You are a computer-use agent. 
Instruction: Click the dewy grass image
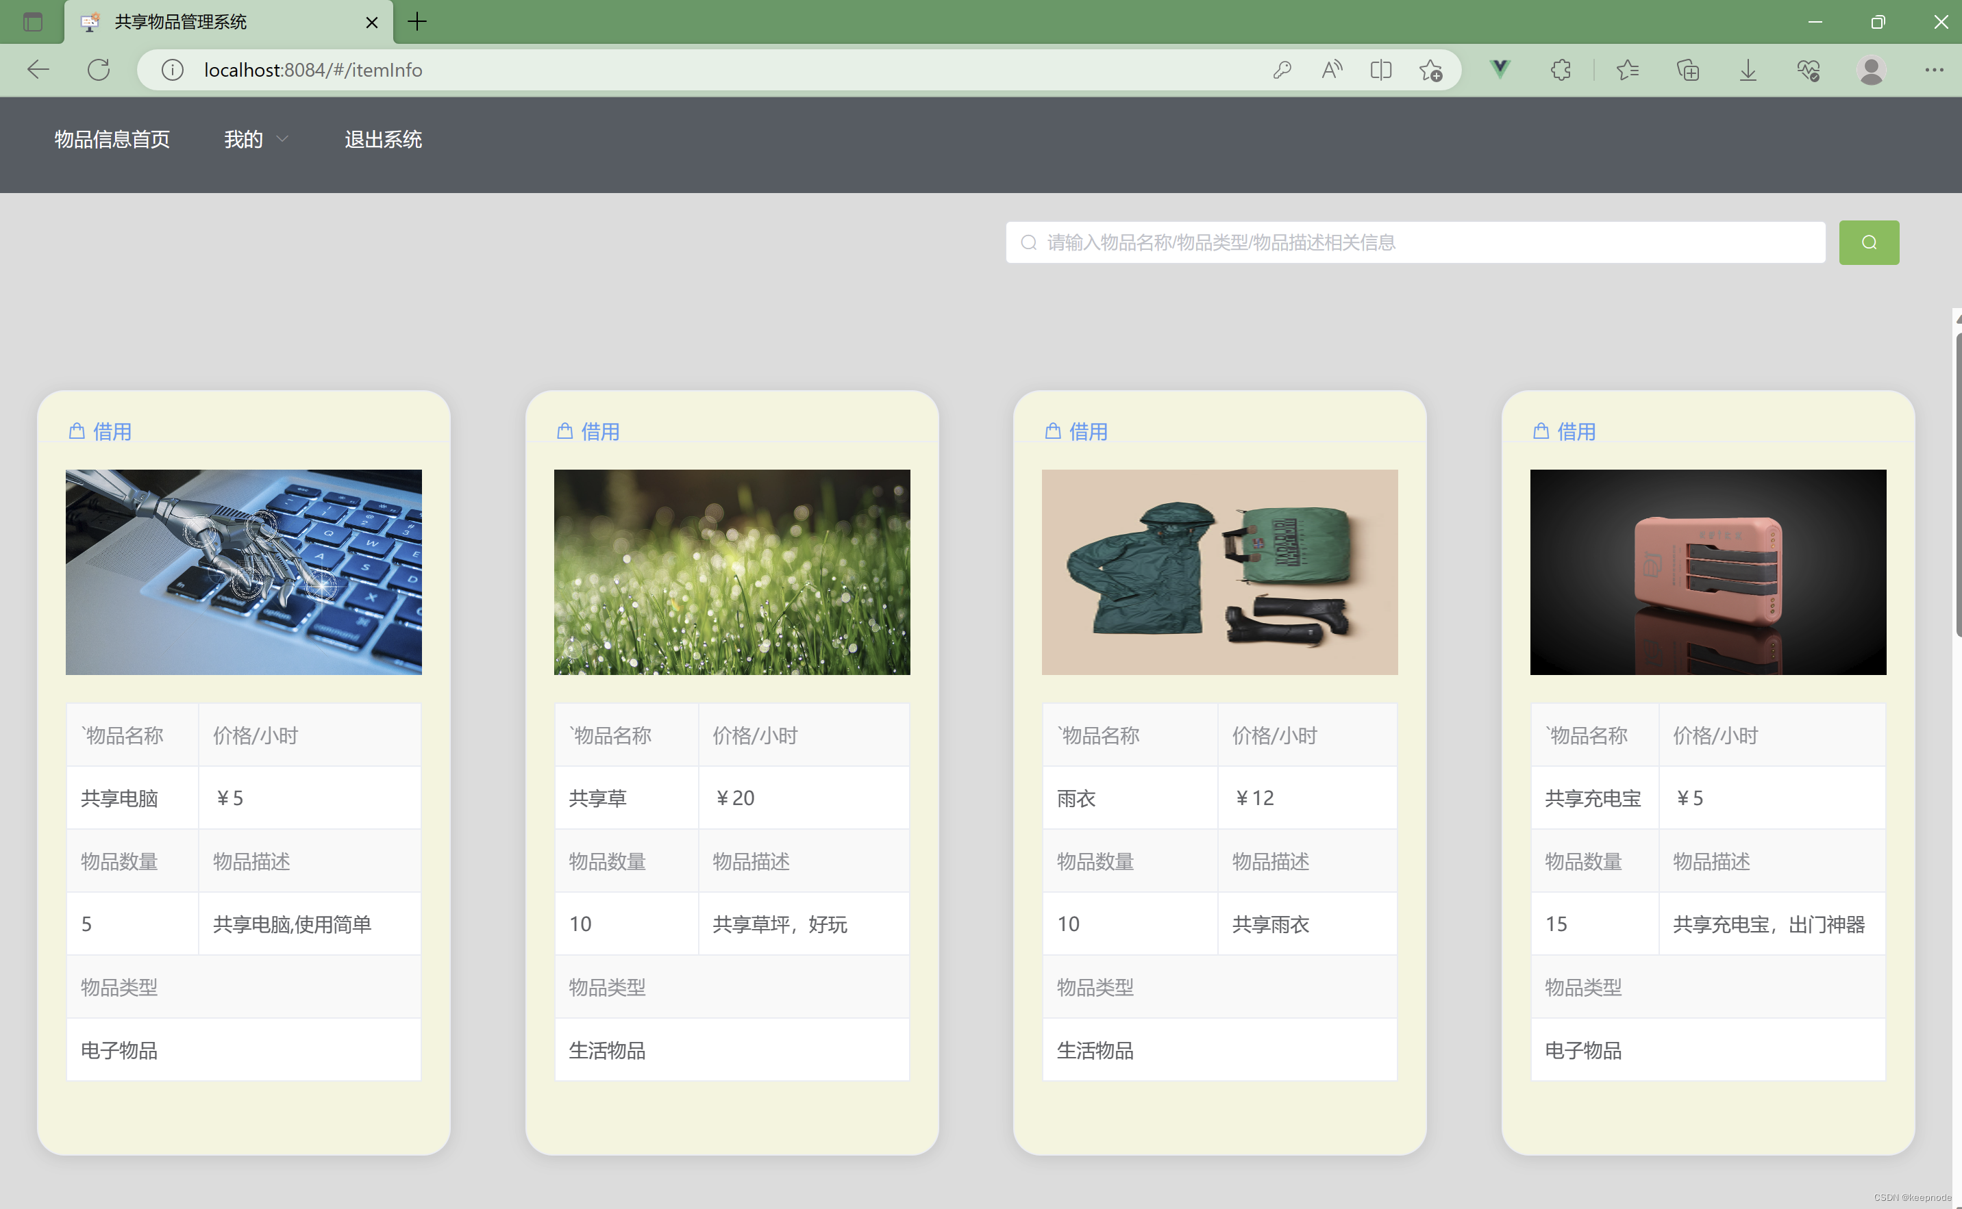[732, 572]
